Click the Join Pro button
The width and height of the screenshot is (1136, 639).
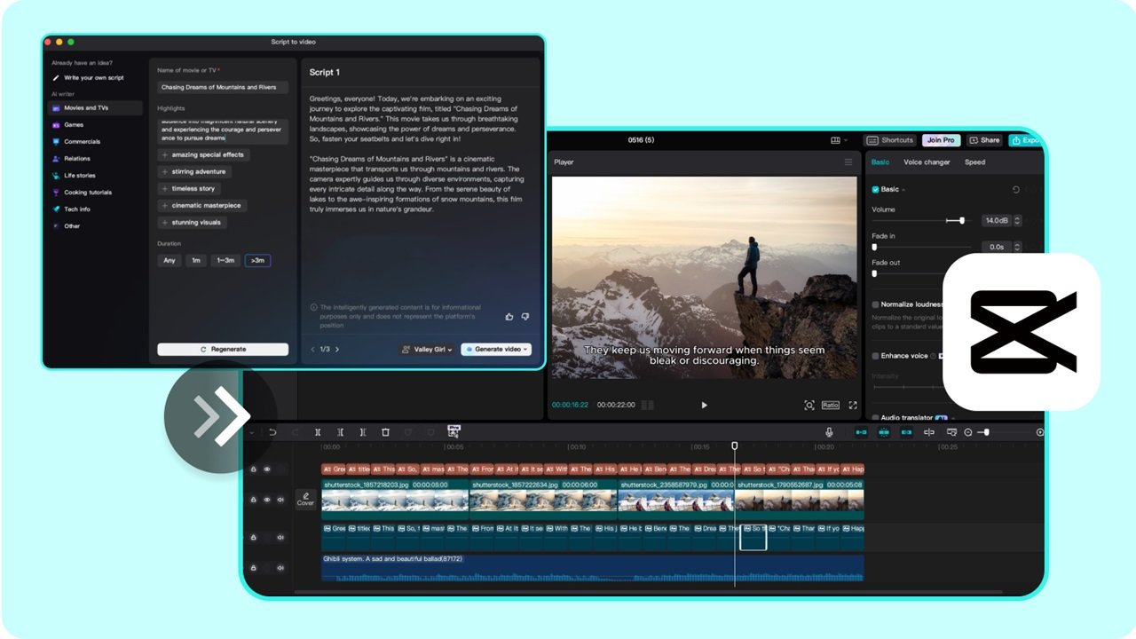point(941,139)
